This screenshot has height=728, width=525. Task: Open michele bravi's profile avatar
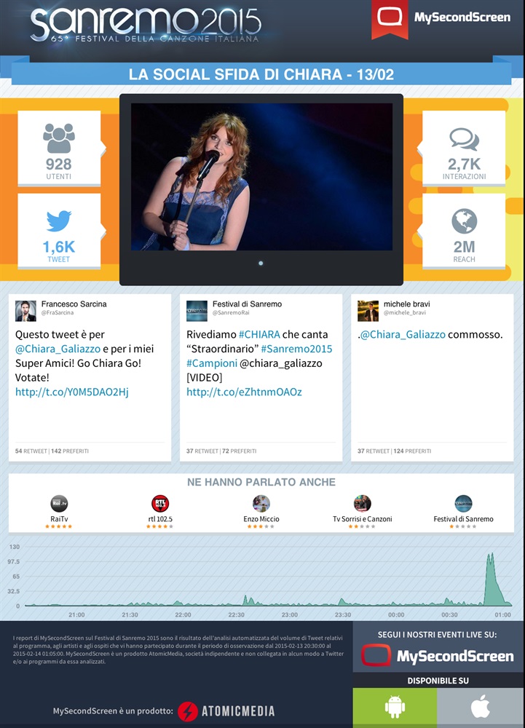368,311
